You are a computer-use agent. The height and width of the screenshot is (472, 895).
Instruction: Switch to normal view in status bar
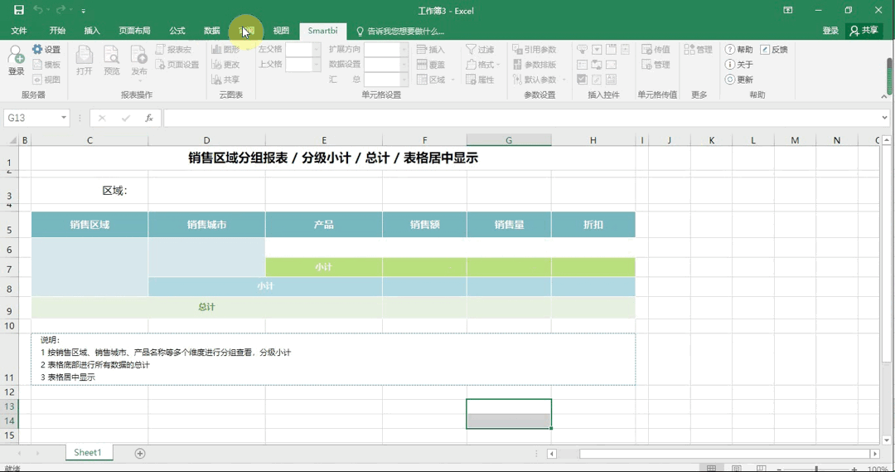pyautogui.click(x=711, y=469)
